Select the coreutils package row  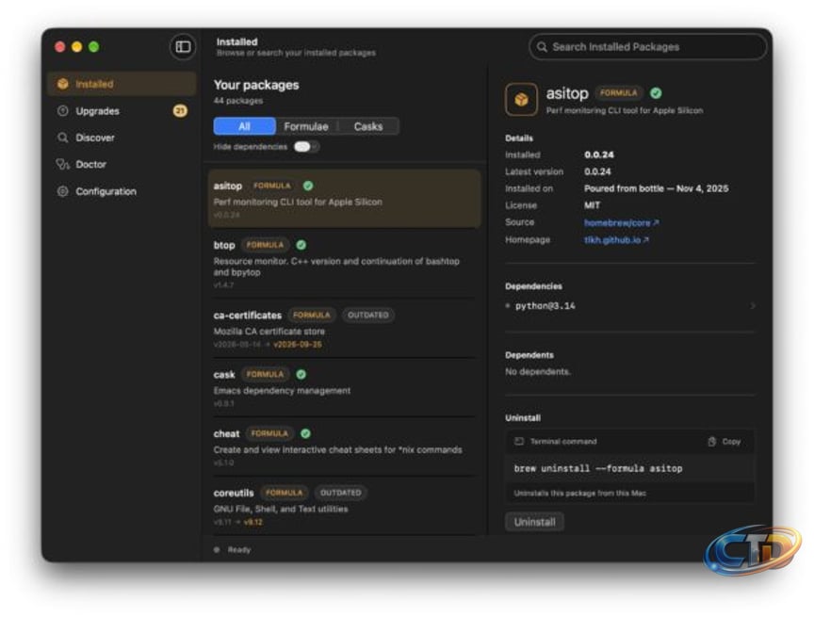point(344,507)
